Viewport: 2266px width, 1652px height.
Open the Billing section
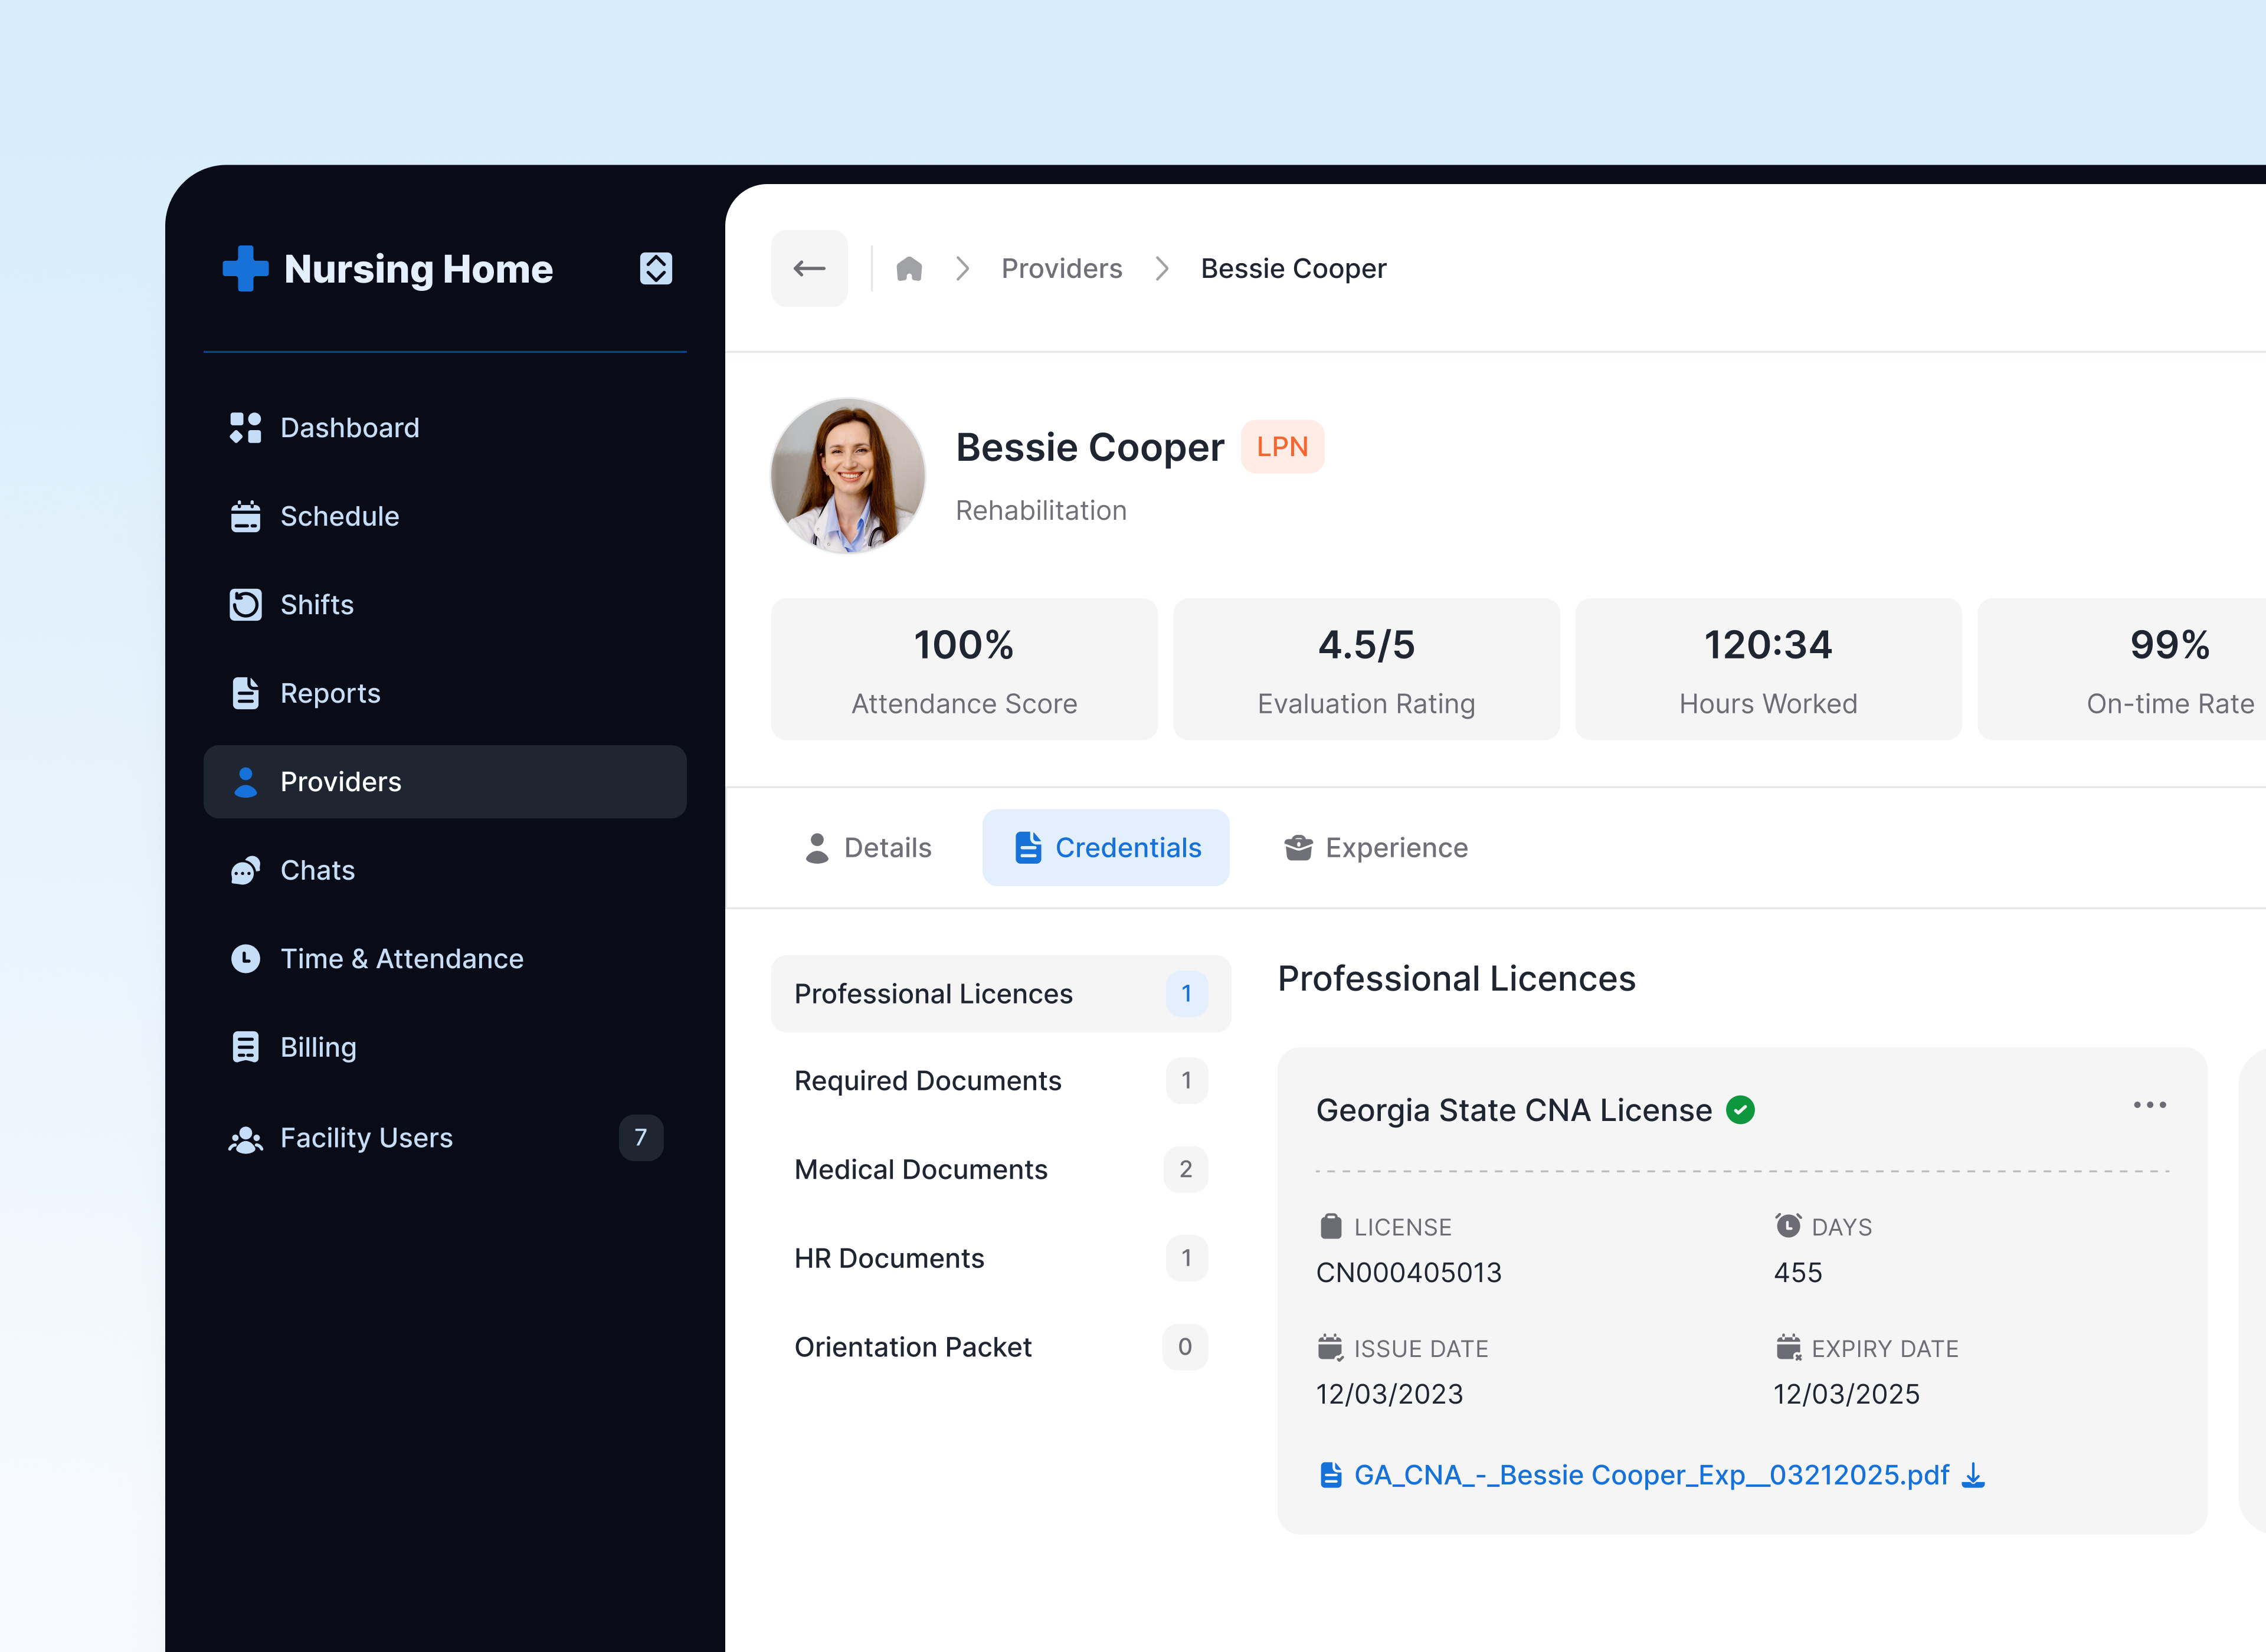click(x=317, y=1046)
